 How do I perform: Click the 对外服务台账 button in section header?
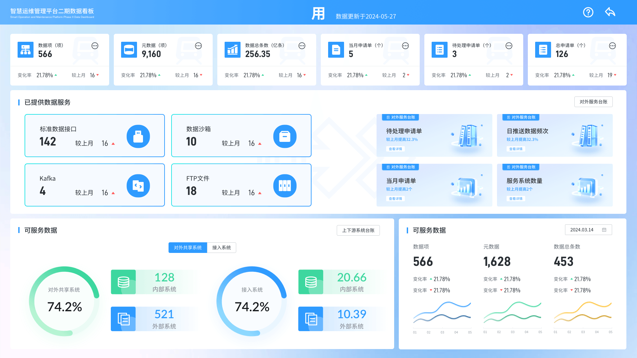coord(594,102)
